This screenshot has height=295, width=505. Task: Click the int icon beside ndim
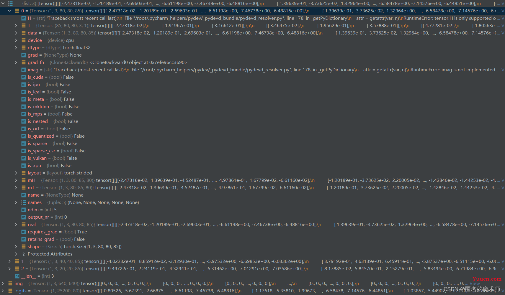[x=24, y=210]
